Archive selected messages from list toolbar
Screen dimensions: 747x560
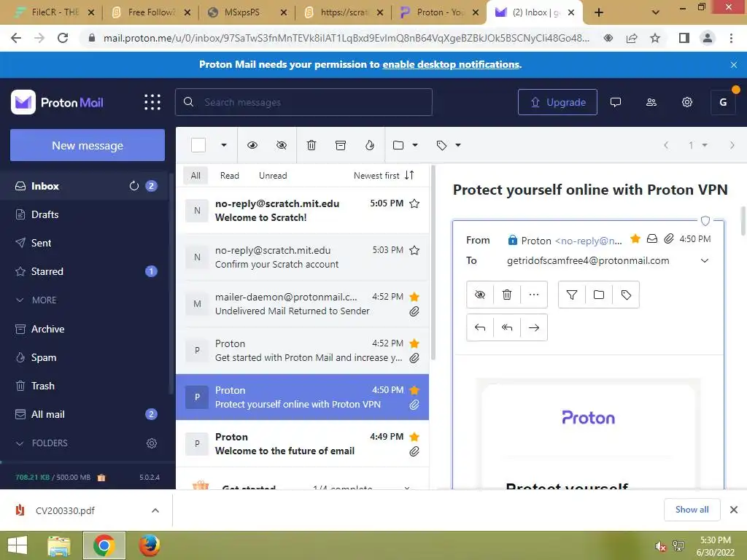click(341, 145)
